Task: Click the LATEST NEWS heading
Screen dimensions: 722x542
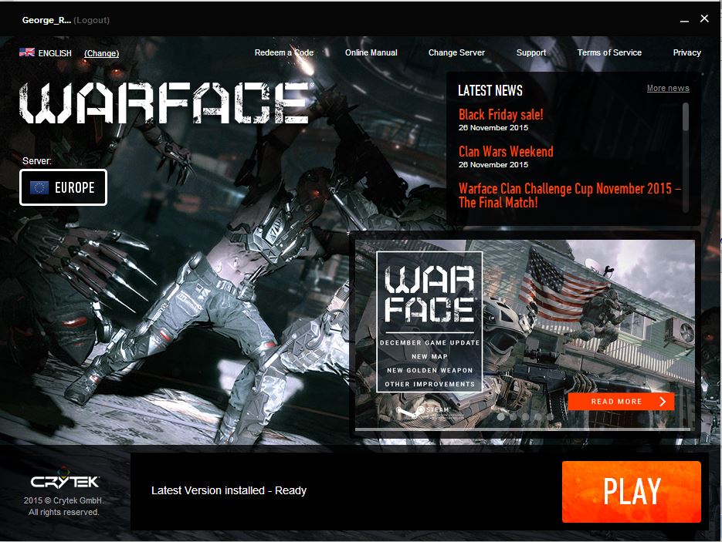Action: 490,90
